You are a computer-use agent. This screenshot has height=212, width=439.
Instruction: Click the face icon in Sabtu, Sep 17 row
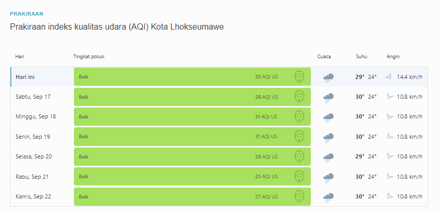(299, 97)
